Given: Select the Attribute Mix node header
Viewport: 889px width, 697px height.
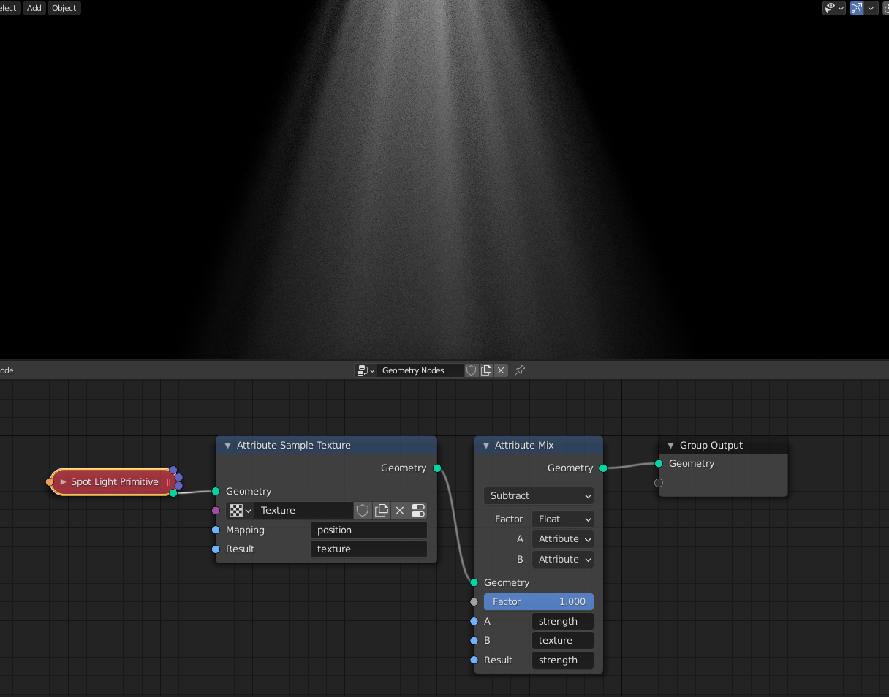Looking at the screenshot, I should click(539, 445).
